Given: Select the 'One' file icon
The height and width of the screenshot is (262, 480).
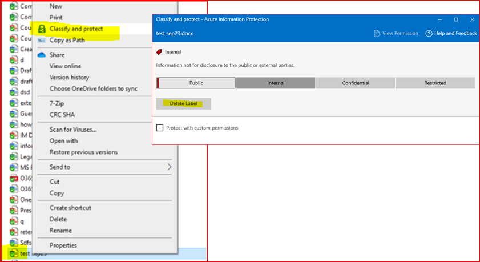Looking at the screenshot, I should point(14,200).
